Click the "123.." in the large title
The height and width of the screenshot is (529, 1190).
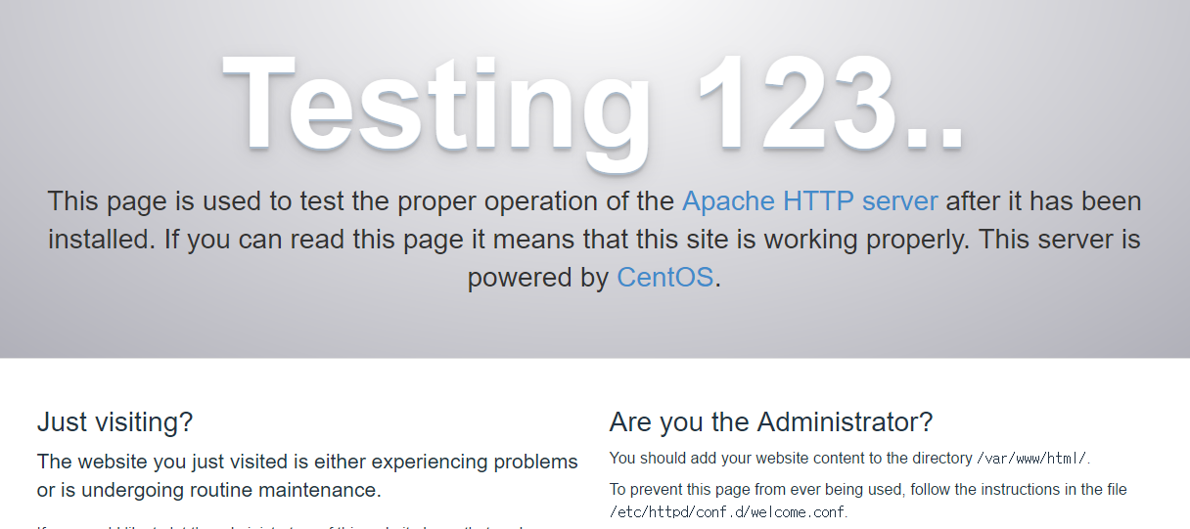(x=832, y=104)
